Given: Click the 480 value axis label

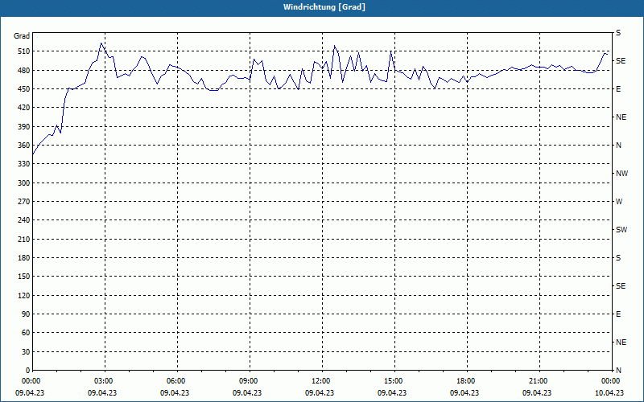Looking at the screenshot, I should pos(24,71).
